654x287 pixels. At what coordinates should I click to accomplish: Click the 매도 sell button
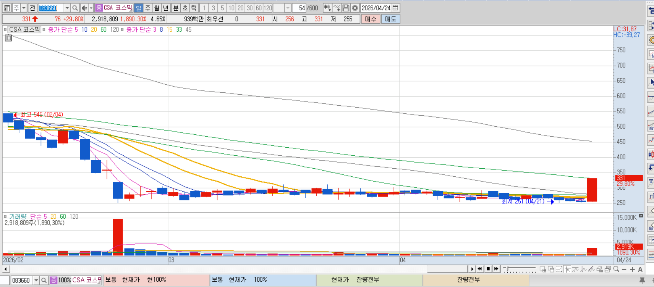[390, 19]
